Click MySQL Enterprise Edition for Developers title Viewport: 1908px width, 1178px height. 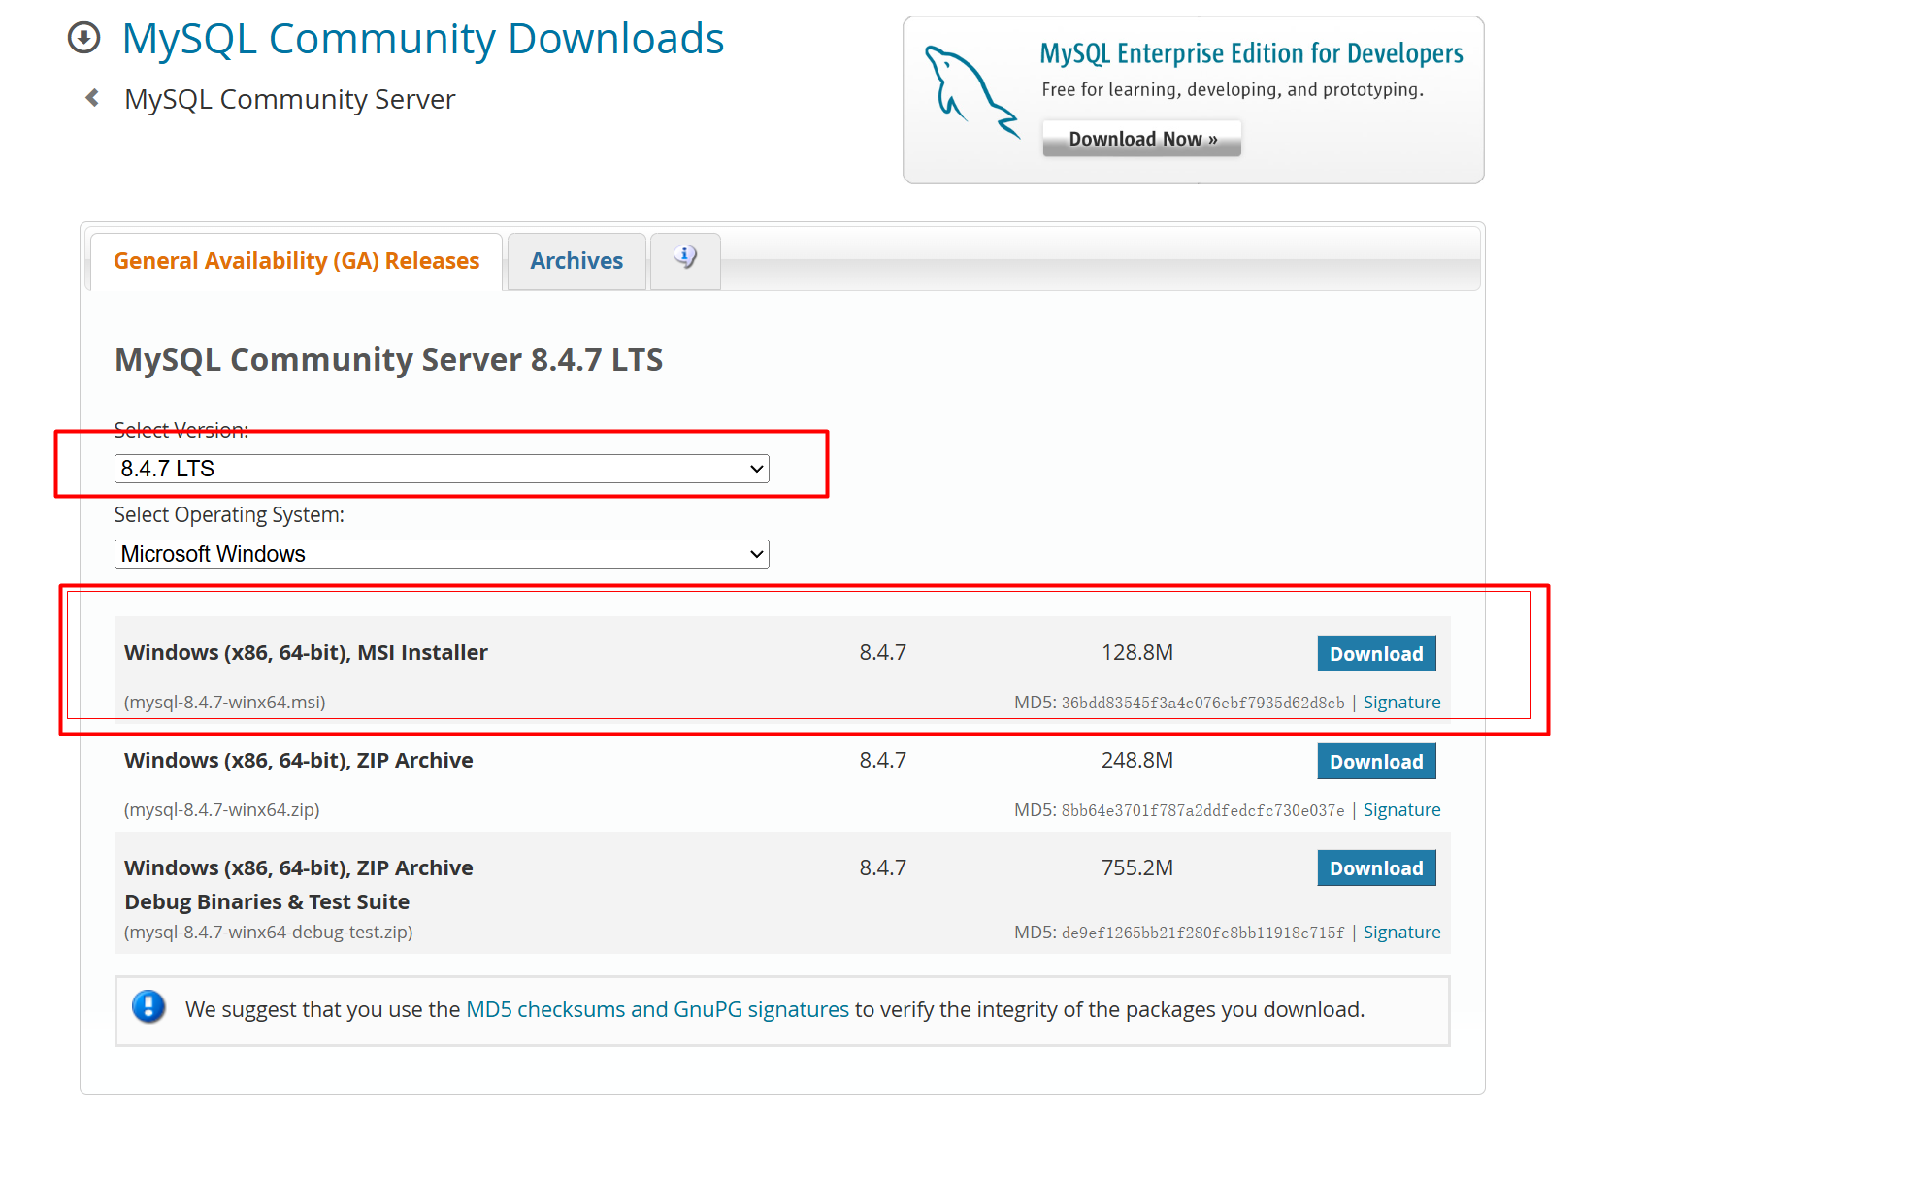coord(1251,53)
